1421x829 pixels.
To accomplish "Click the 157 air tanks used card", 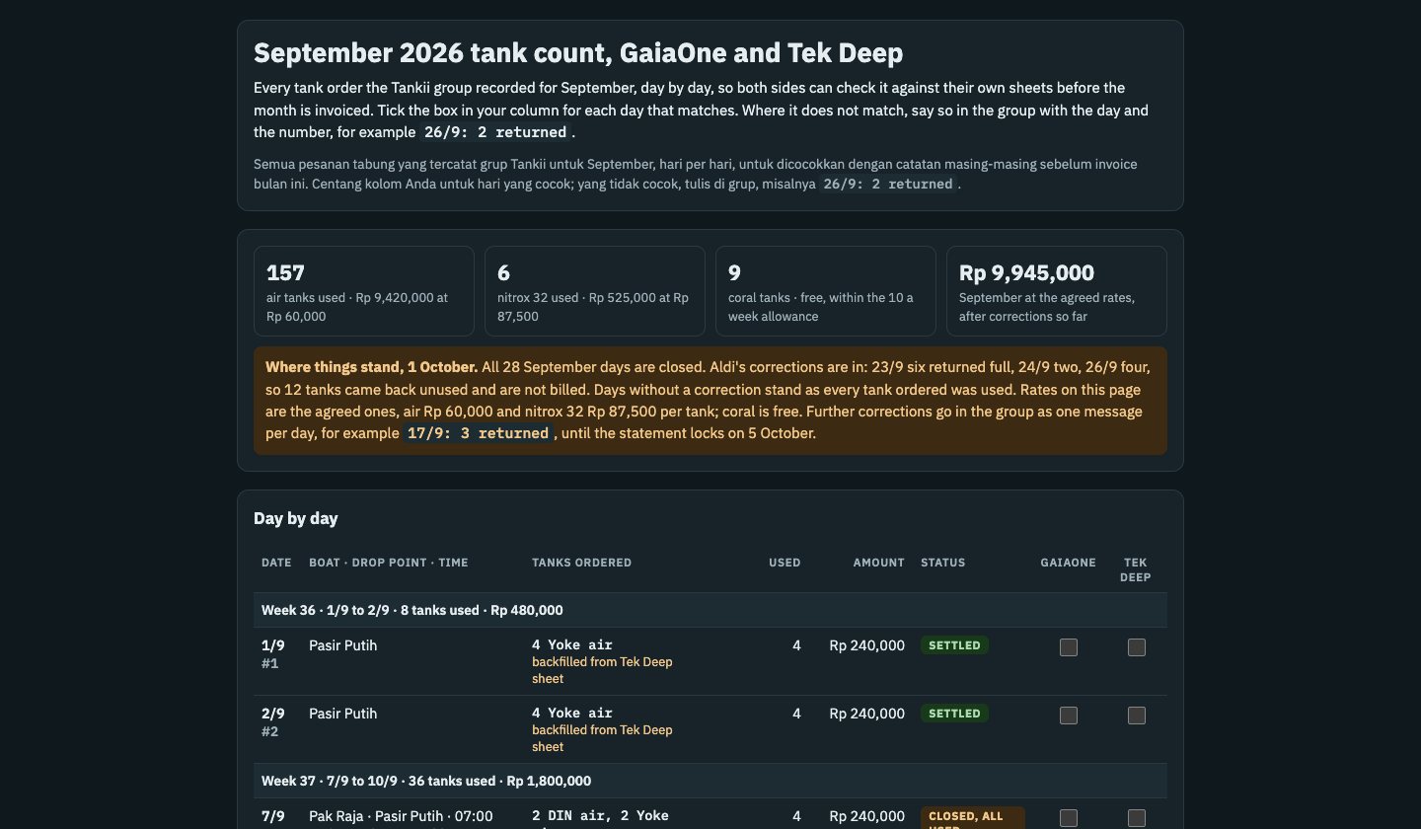I will [364, 291].
